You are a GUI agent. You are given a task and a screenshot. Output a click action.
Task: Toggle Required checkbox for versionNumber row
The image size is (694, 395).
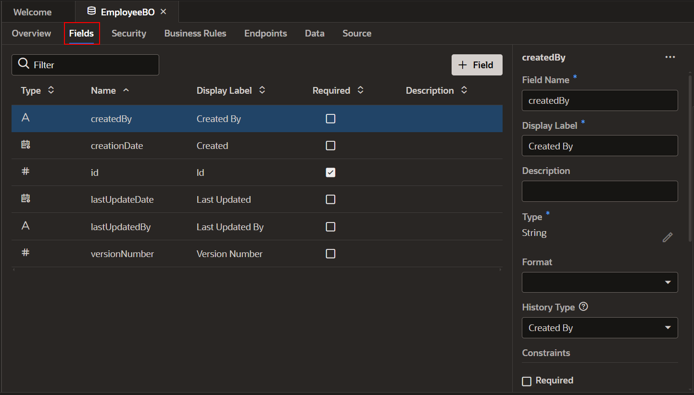[330, 254]
